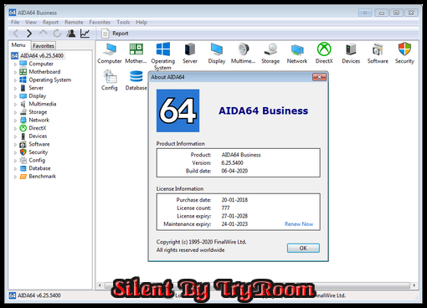Open the Favorites menu in menu bar
This screenshot has height=308, width=427.
click(x=100, y=23)
